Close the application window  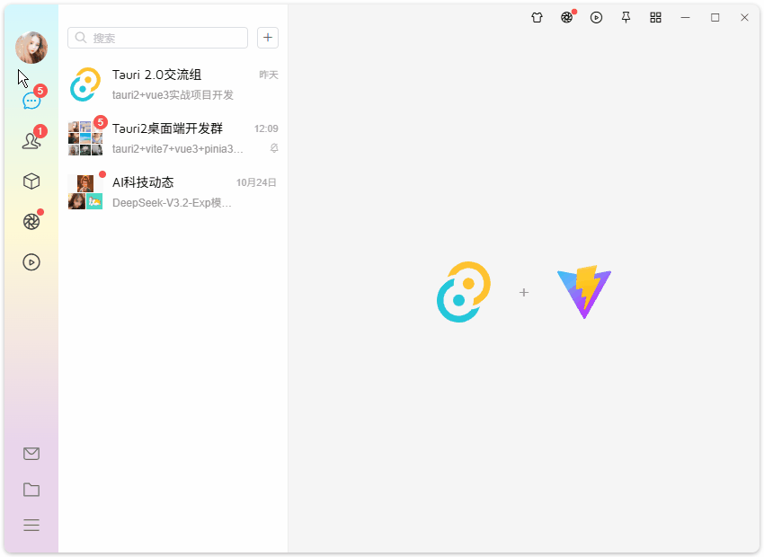[x=744, y=18]
